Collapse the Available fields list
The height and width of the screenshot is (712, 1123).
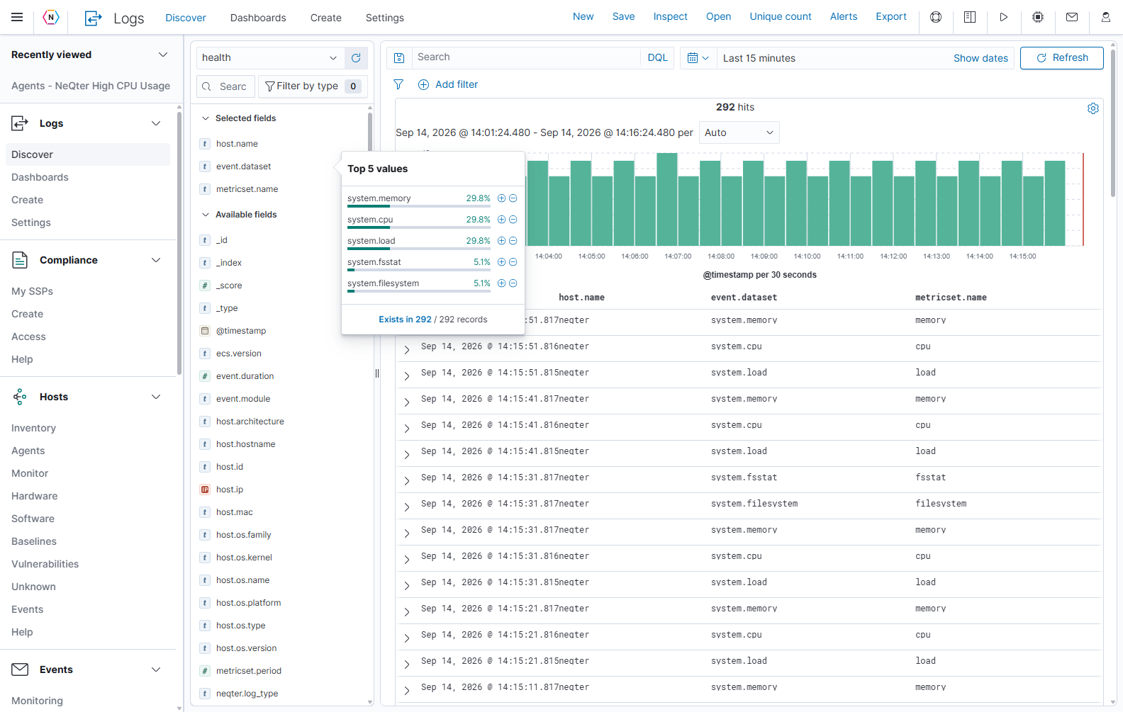coord(206,215)
